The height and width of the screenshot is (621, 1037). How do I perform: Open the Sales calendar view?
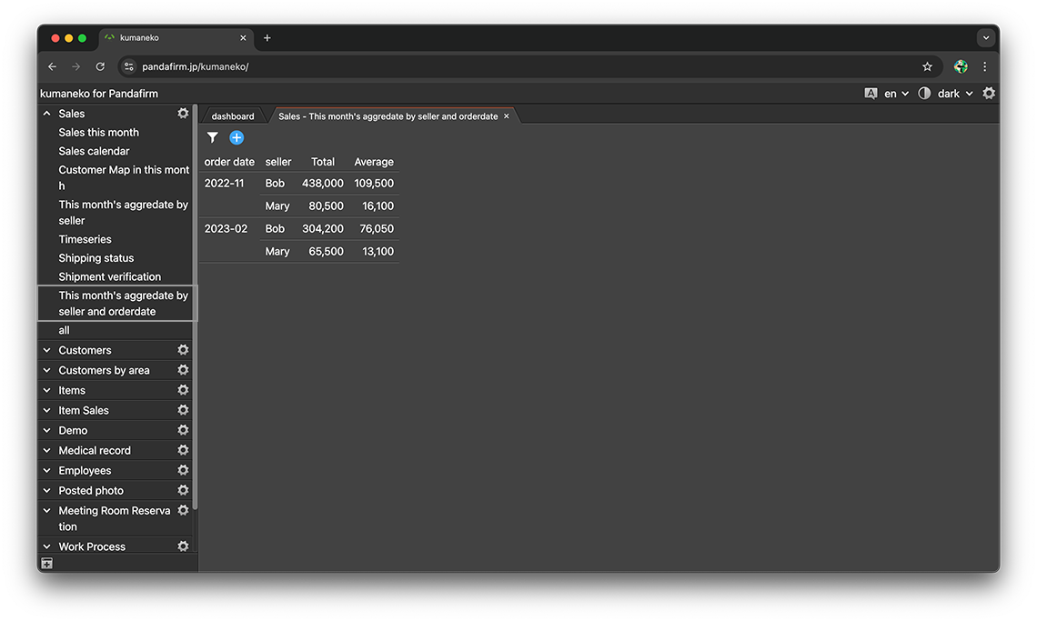tap(94, 151)
